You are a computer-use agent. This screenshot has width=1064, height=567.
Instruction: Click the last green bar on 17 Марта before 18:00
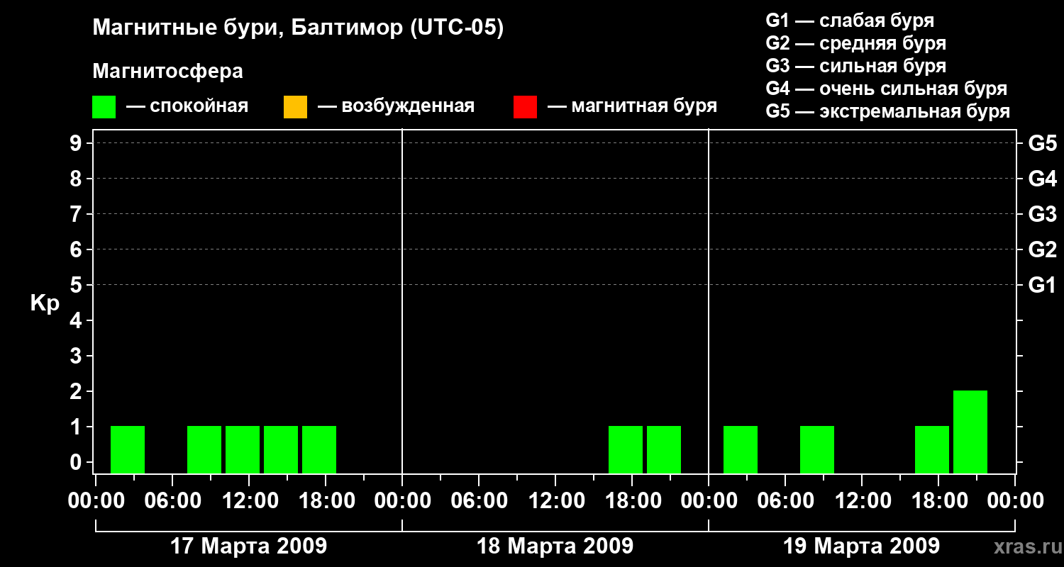click(x=319, y=449)
